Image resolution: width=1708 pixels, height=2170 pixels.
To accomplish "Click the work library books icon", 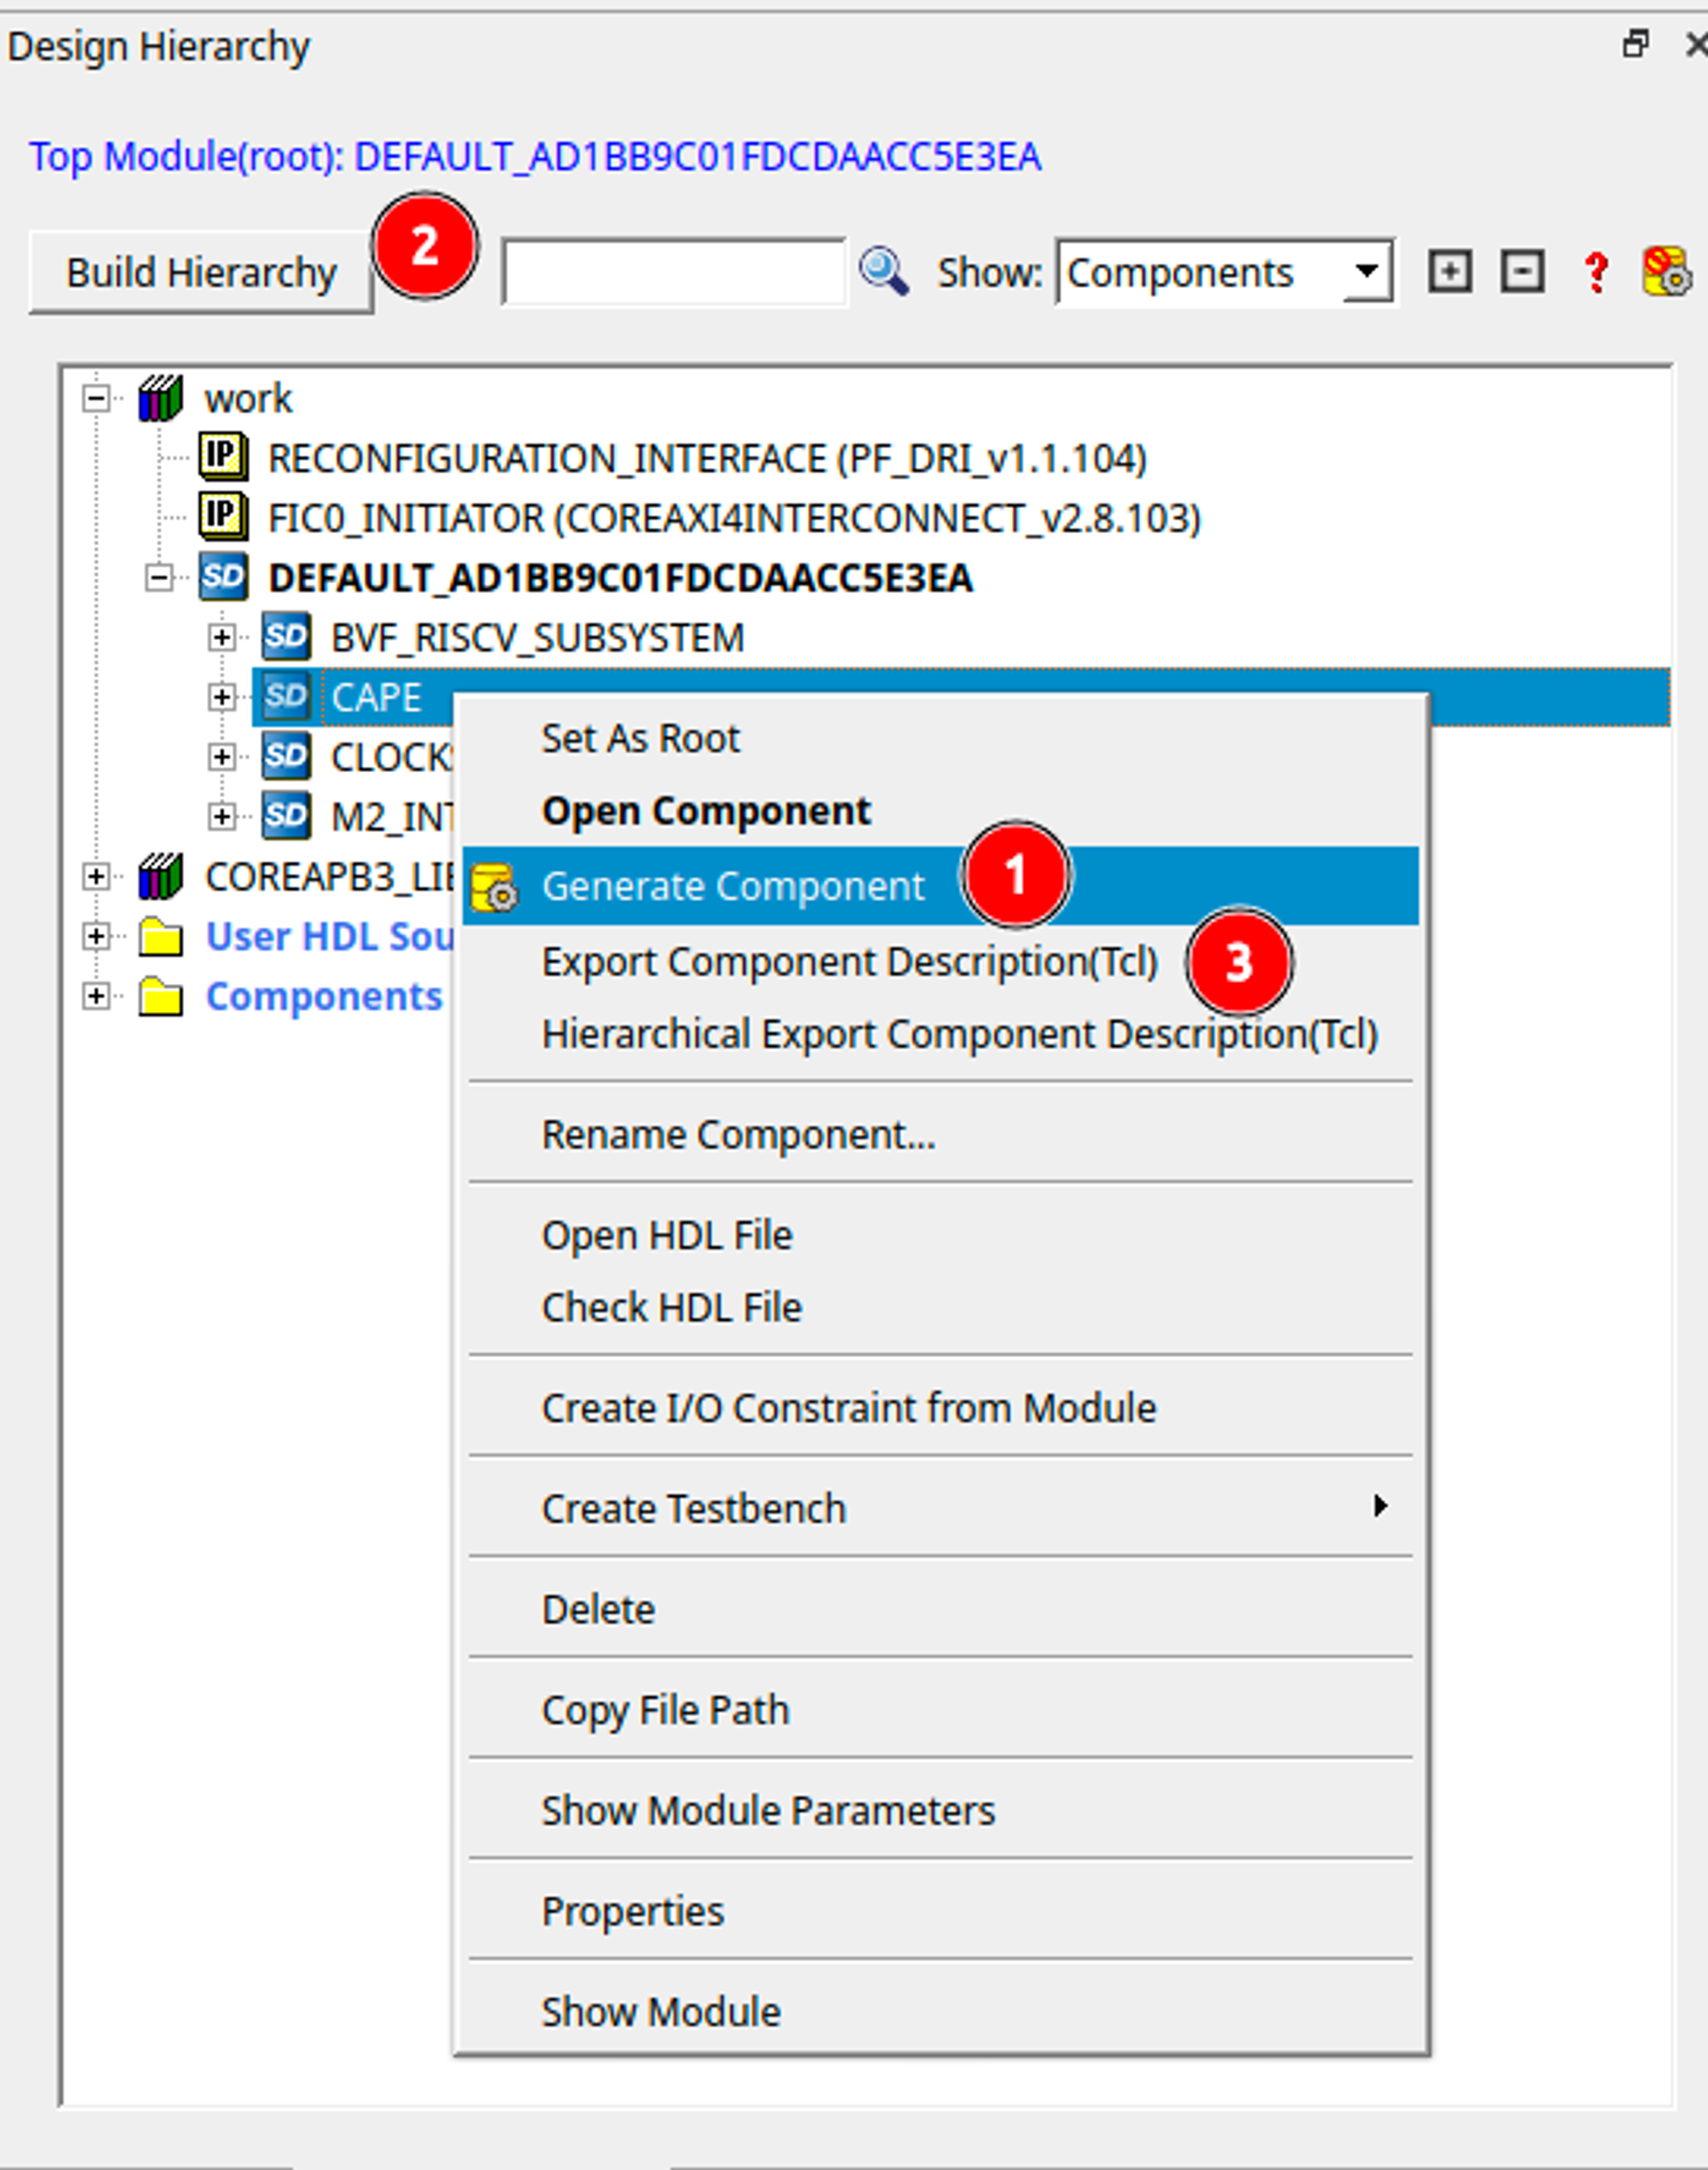I will click(160, 398).
